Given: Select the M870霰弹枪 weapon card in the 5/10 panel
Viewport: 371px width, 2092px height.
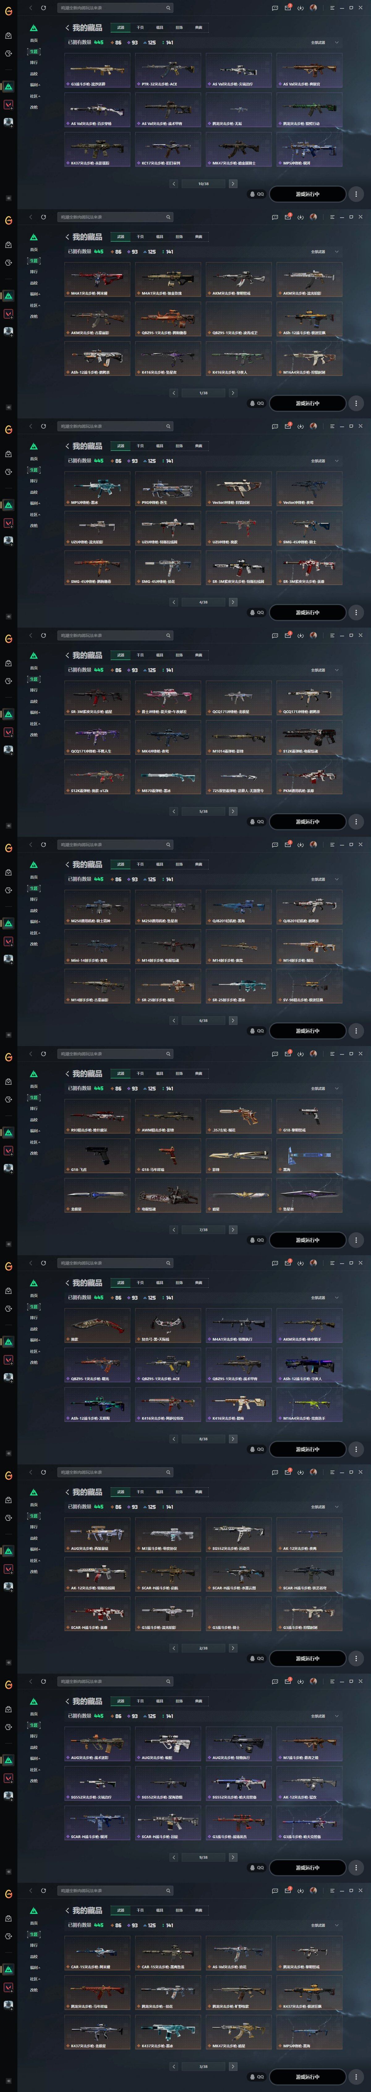Looking at the screenshot, I should pyautogui.click(x=168, y=777).
